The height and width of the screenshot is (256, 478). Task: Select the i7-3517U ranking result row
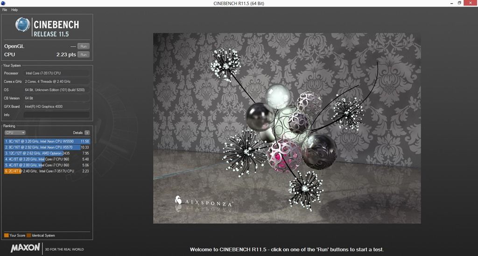pyautogui.click(x=47, y=171)
